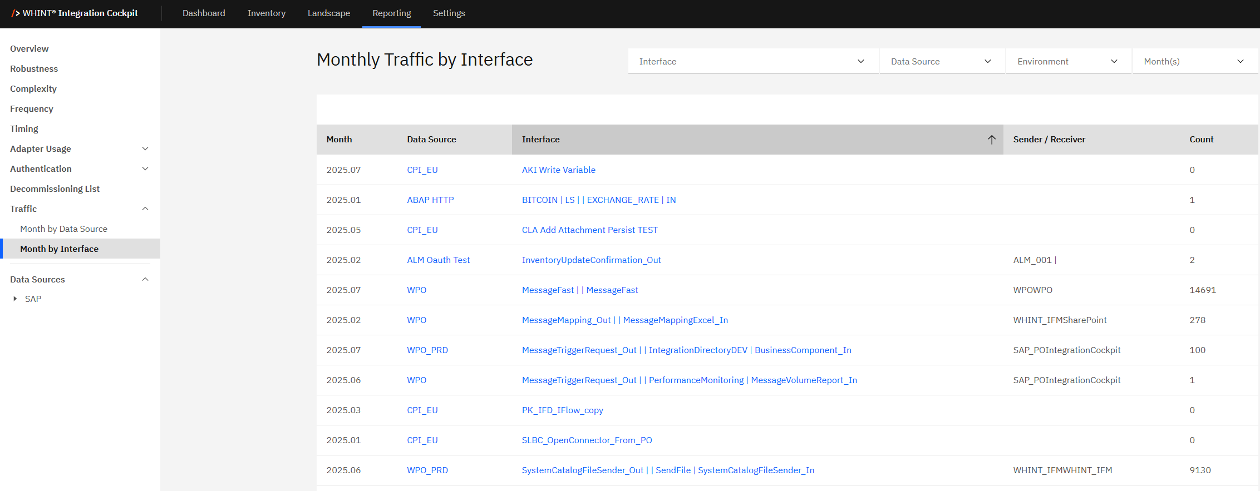Expand the Authentication sidebar section
Screen dimensions: 1260x491
[145, 169]
